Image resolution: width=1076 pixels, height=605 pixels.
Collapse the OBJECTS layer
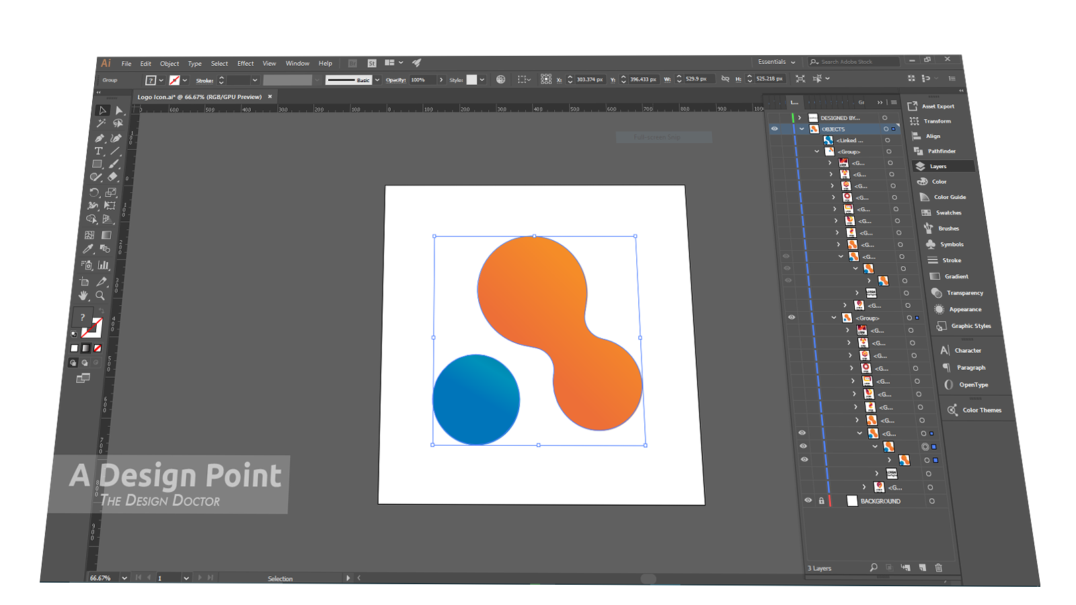(801, 129)
